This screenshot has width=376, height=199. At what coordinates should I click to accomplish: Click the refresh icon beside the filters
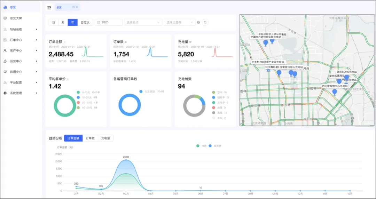pyautogui.click(x=205, y=22)
